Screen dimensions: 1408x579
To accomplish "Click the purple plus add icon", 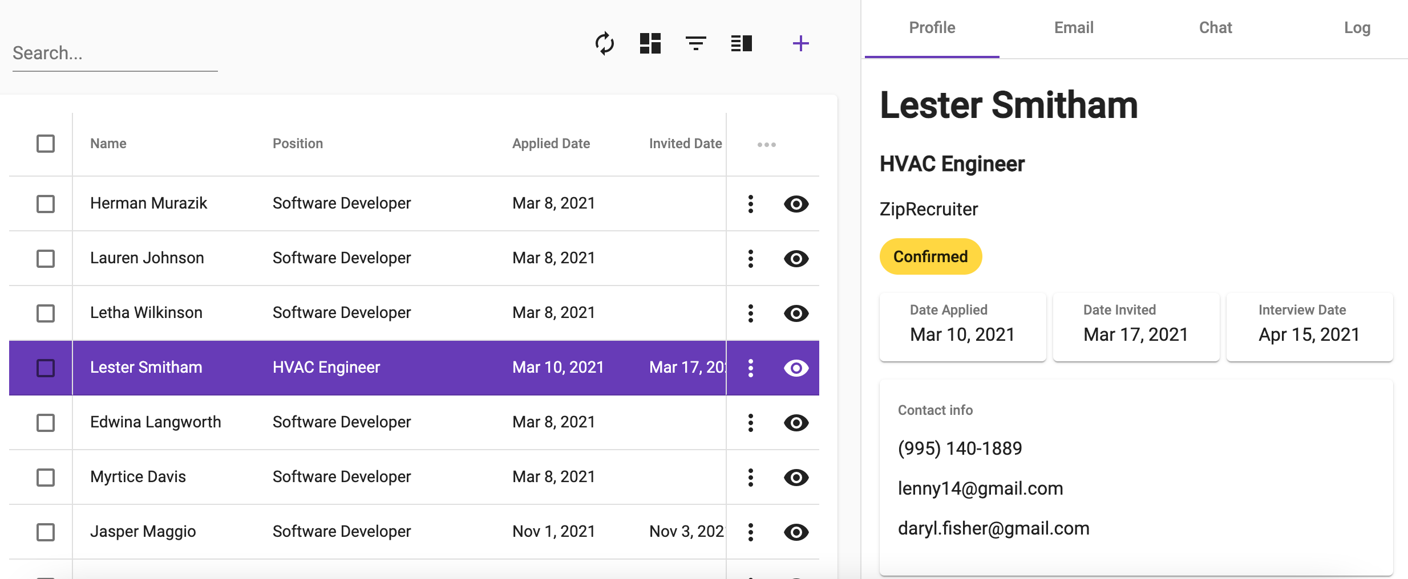I will [800, 43].
